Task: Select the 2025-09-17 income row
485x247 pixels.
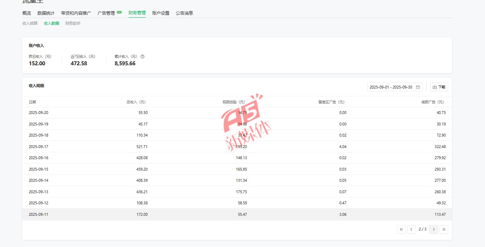Action: 237,147
